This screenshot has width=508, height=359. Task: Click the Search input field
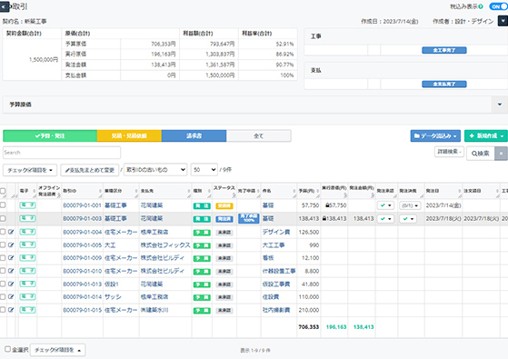tap(62, 153)
